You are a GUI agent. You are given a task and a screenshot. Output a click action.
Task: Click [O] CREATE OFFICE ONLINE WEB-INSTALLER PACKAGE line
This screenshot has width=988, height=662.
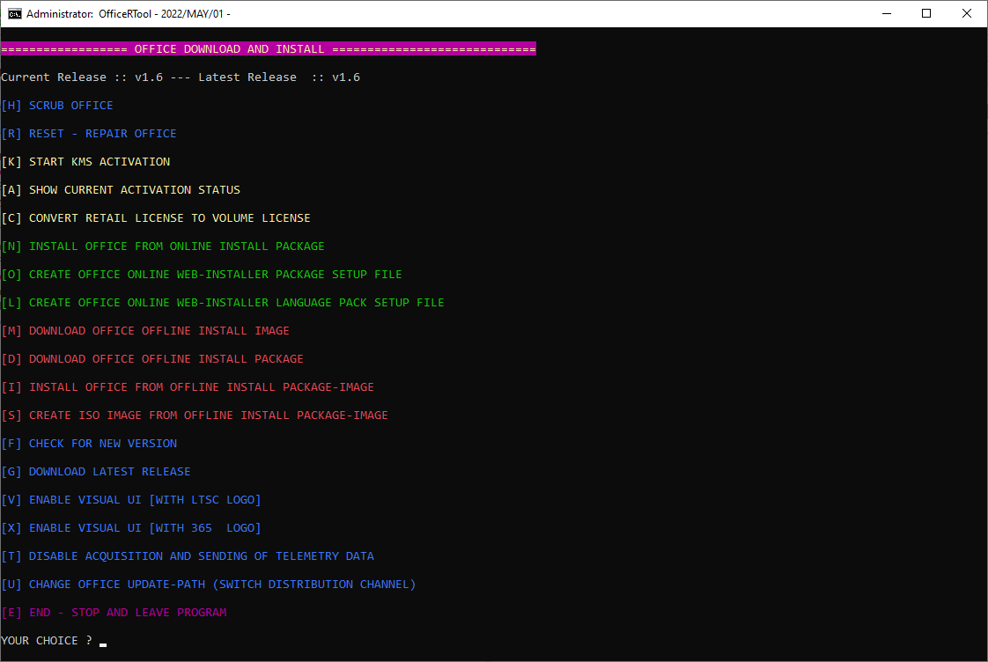coord(202,275)
